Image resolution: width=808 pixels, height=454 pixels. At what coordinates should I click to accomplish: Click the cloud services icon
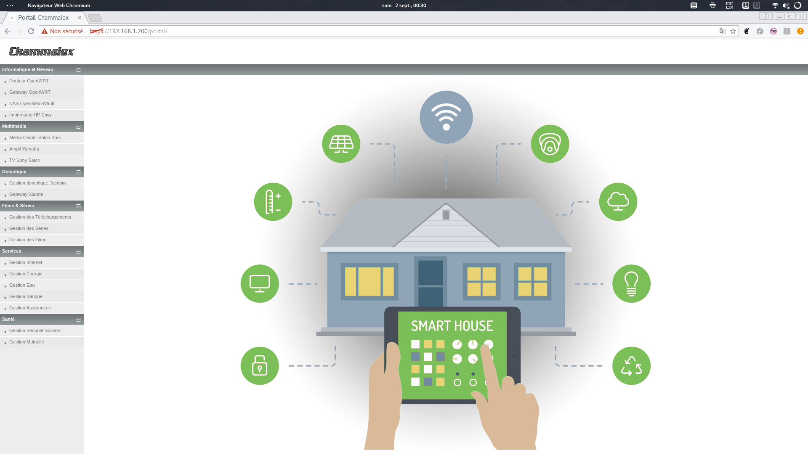(618, 201)
